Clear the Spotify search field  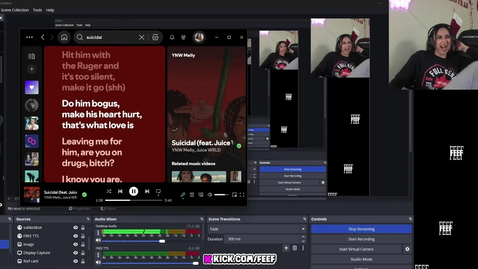point(142,37)
